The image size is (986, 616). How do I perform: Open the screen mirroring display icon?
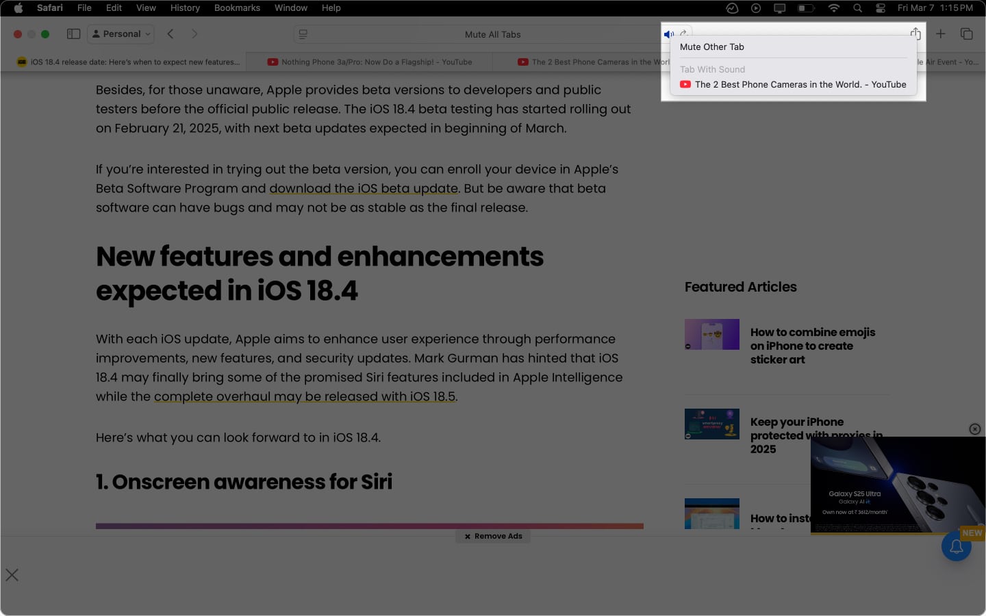coord(779,8)
